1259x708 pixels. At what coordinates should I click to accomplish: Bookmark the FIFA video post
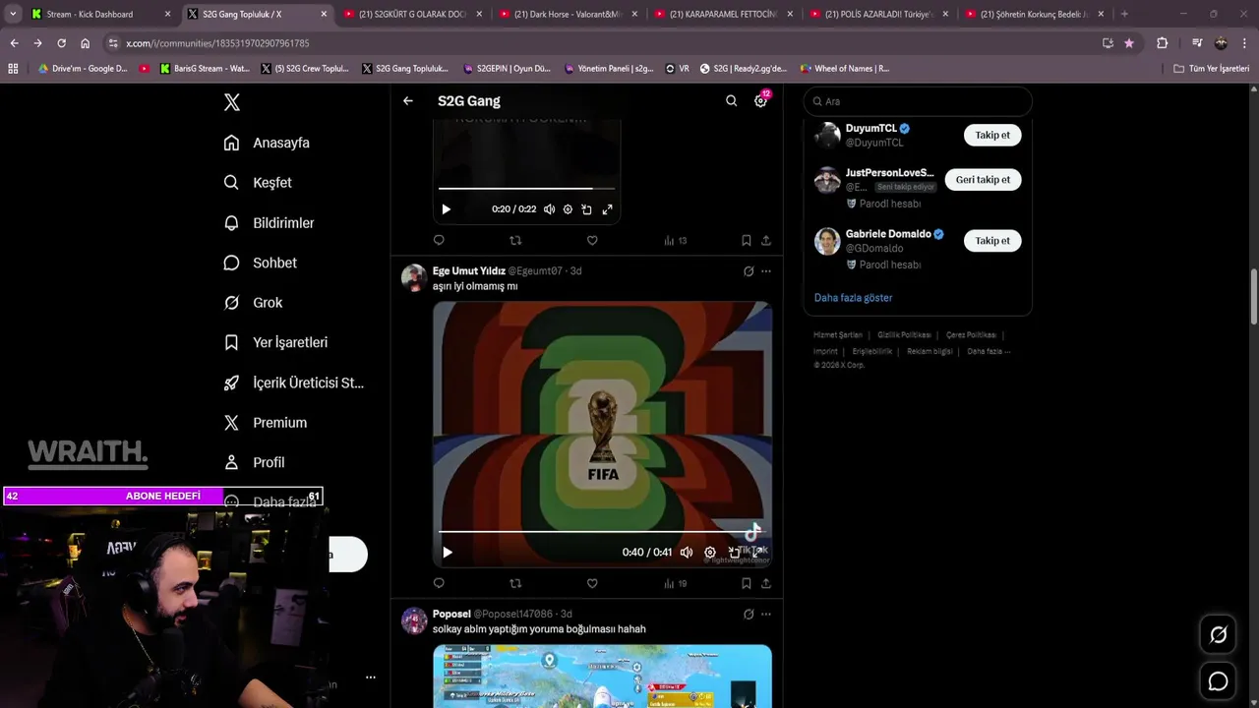coord(747,583)
